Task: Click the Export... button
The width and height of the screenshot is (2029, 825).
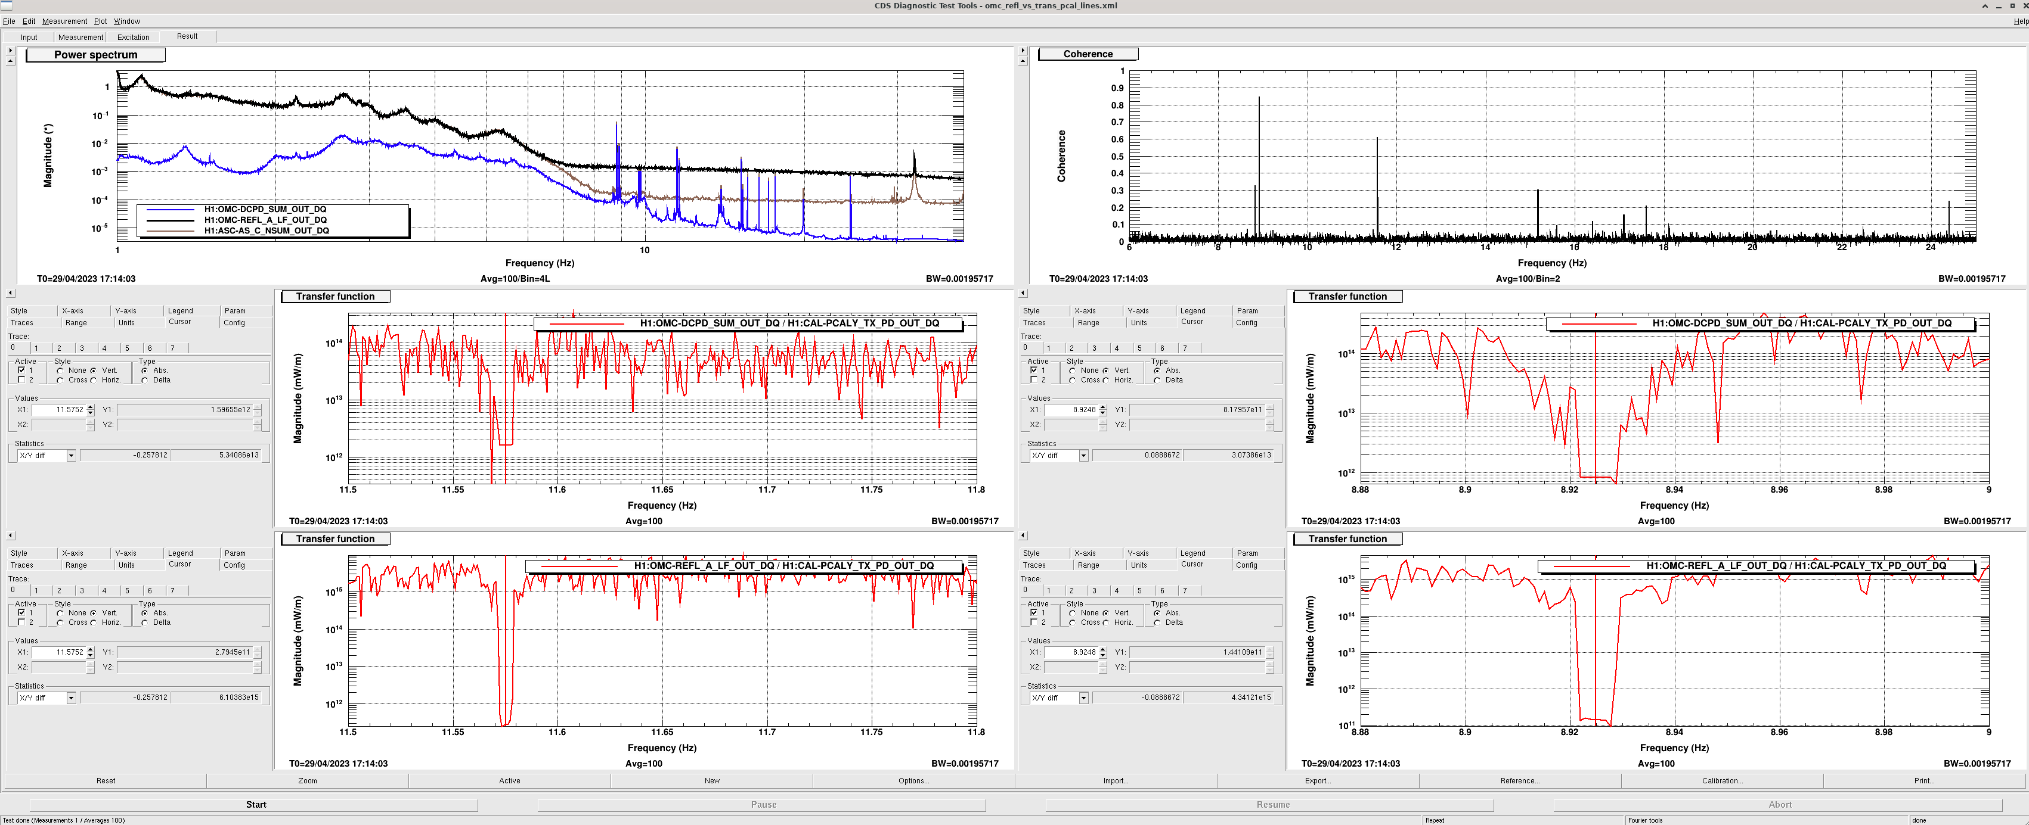Action: (1318, 781)
